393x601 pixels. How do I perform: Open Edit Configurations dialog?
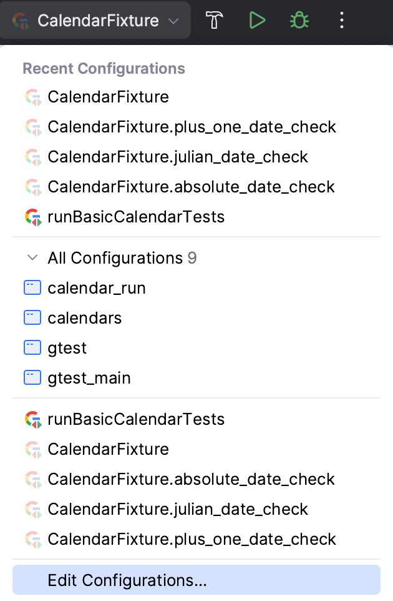tap(127, 580)
